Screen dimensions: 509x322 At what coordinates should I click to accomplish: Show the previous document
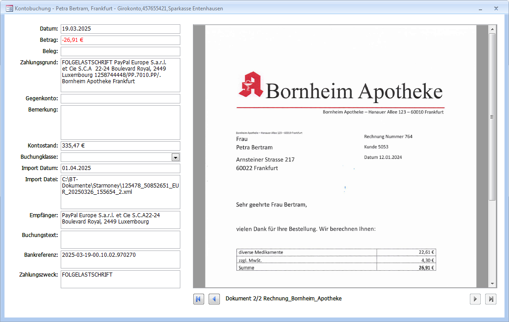(214, 299)
